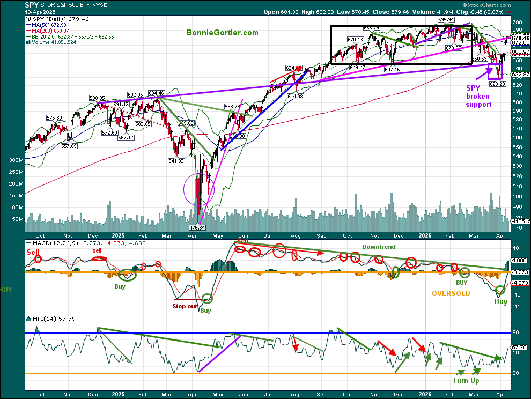Click the BonnieGortler.com watermark text
Image resolution: width=531 pixels, height=399 pixels.
pos(222,33)
